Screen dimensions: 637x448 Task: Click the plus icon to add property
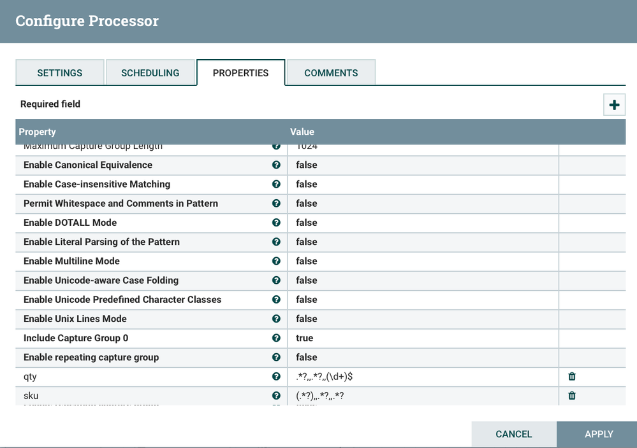614,105
